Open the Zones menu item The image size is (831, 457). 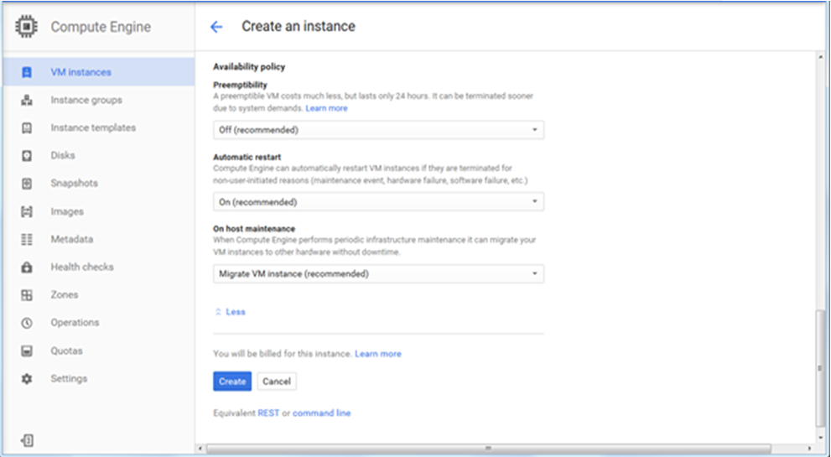point(99,295)
